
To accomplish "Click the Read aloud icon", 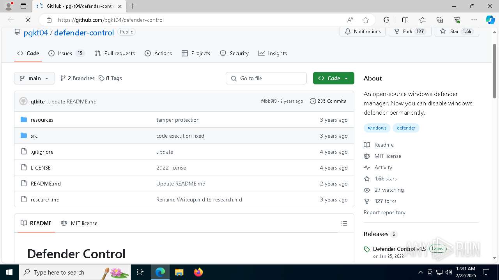I will (x=350, y=20).
